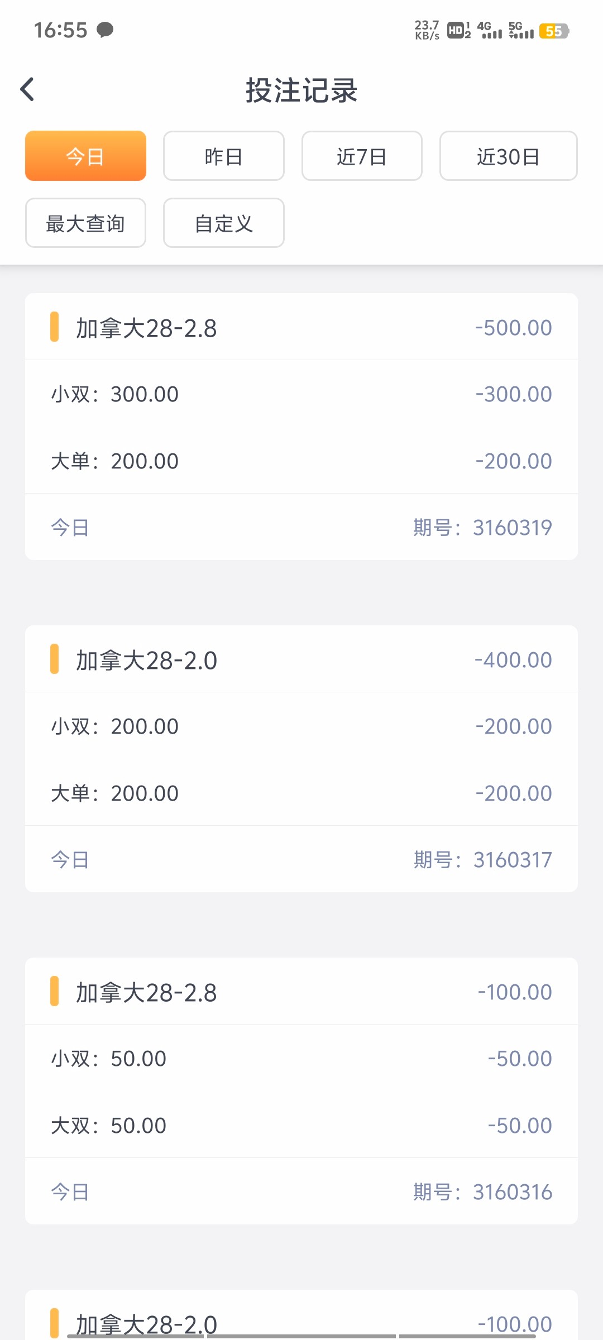Tap issue number 期号 3160317

[482, 860]
